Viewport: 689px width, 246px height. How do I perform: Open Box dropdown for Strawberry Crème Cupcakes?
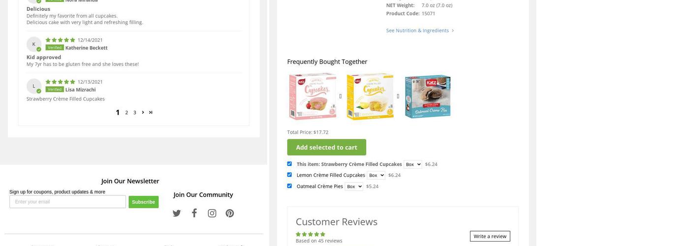coord(413,164)
